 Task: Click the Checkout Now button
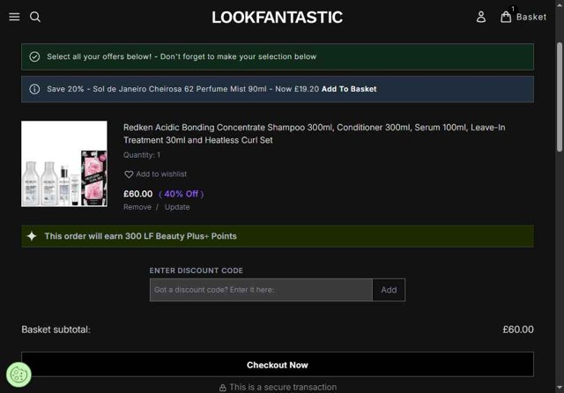pos(278,365)
